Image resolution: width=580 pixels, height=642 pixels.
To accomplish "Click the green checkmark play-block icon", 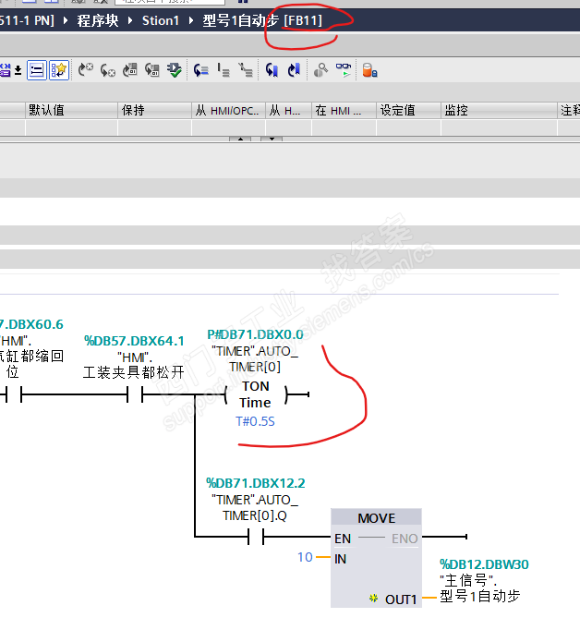I will pyautogui.click(x=175, y=70).
